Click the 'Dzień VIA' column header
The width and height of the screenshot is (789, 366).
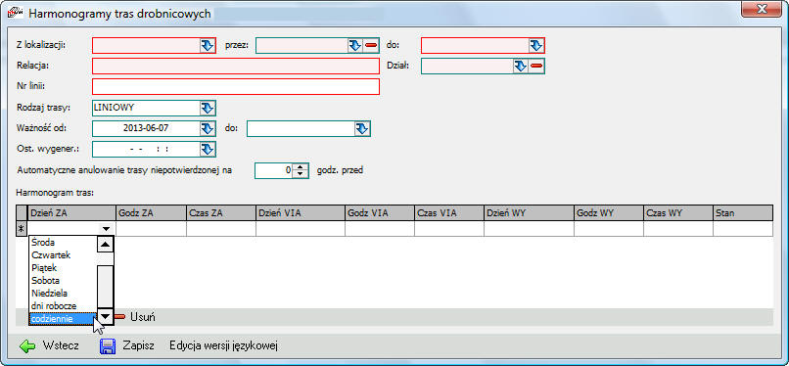pos(301,213)
